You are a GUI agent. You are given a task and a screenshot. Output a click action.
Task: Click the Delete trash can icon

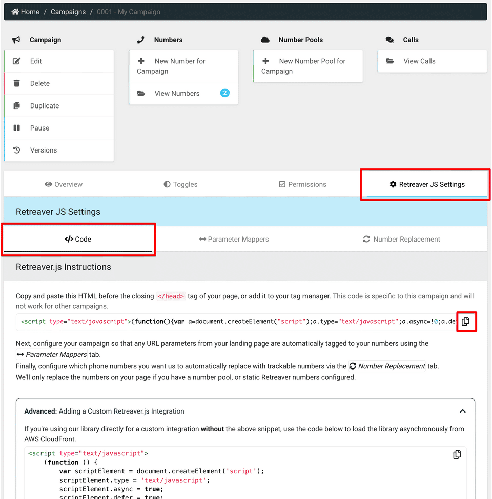(x=16, y=83)
